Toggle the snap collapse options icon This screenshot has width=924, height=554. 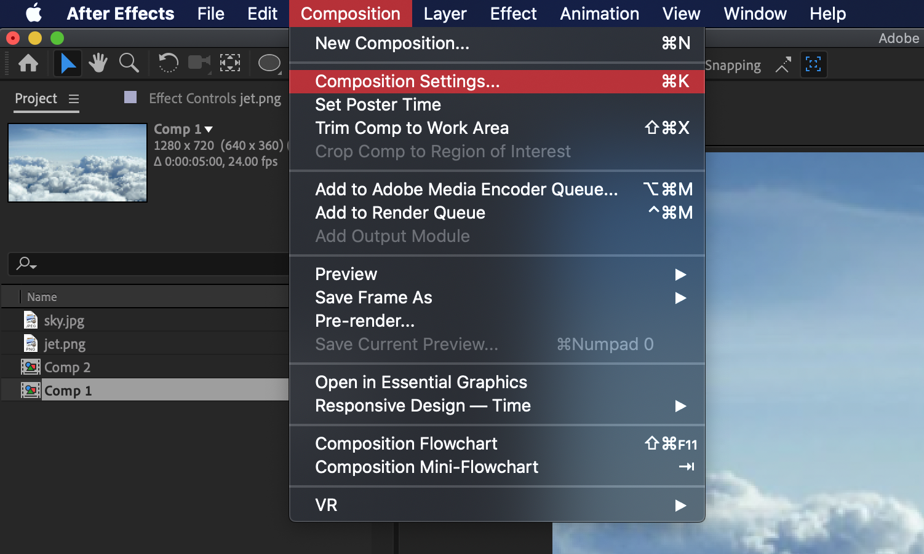tap(783, 64)
